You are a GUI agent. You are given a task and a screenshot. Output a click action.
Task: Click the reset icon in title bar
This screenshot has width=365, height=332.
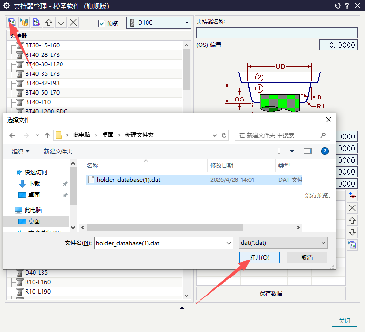pyautogui.click(x=338, y=6)
